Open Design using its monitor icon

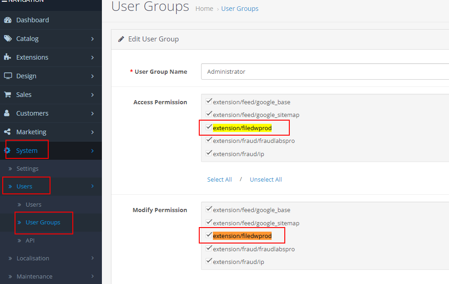pyautogui.click(x=9, y=76)
